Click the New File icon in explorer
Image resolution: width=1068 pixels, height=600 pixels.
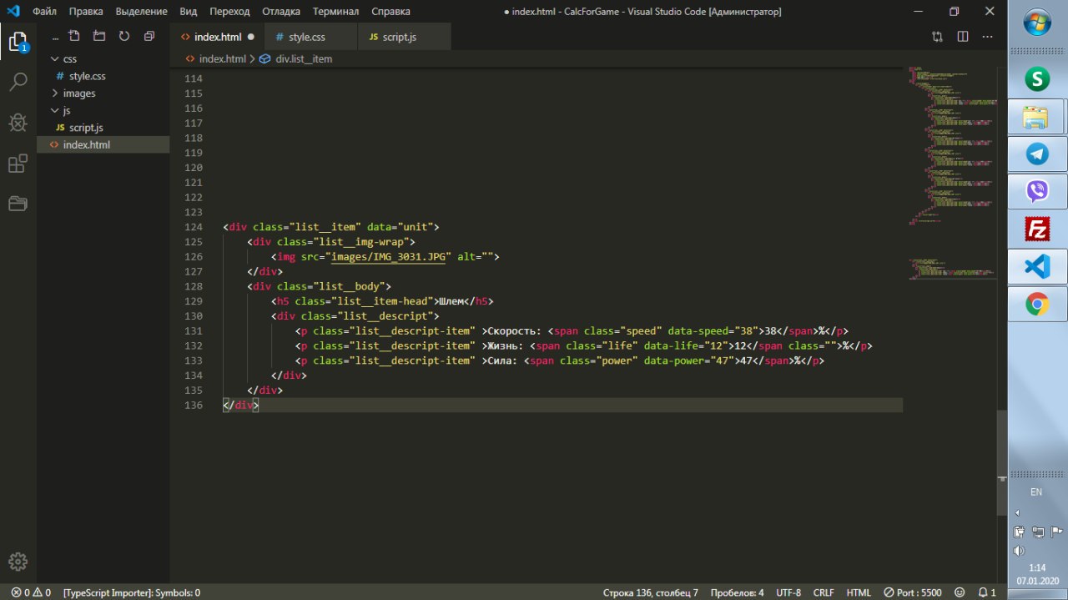74,37
